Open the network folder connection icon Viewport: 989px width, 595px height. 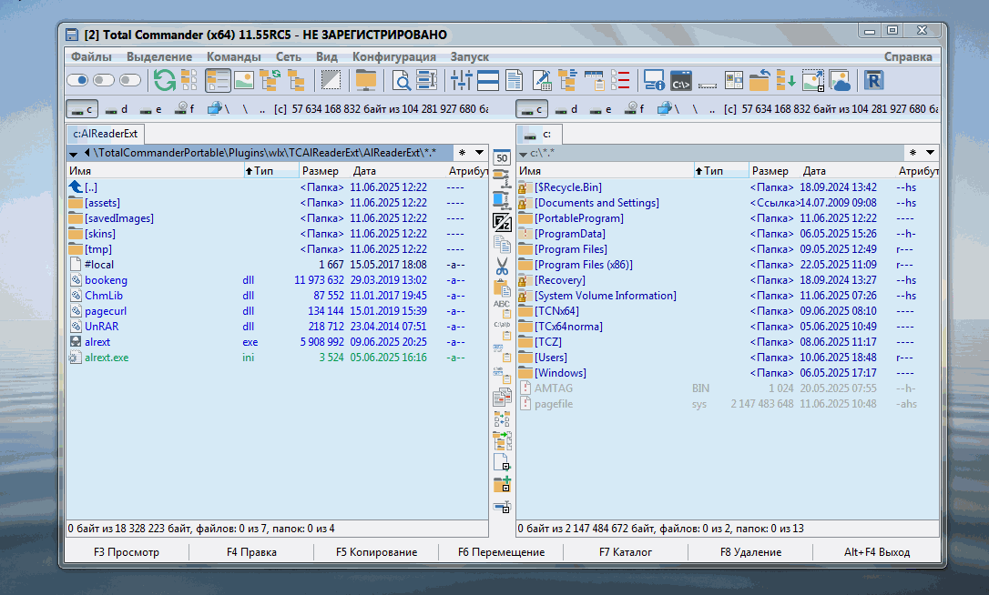pyautogui.click(x=366, y=81)
